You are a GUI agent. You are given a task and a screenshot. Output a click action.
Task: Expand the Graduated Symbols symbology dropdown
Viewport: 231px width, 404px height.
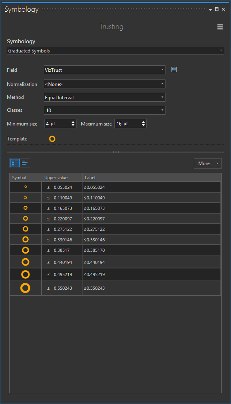[x=115, y=51]
